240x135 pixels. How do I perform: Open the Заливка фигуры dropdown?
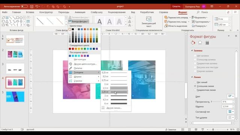coord(79,18)
